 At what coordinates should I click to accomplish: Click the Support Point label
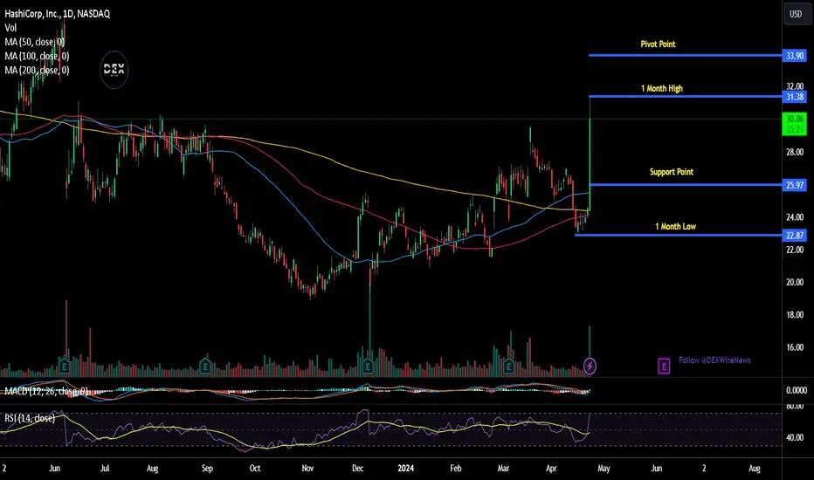(x=672, y=172)
